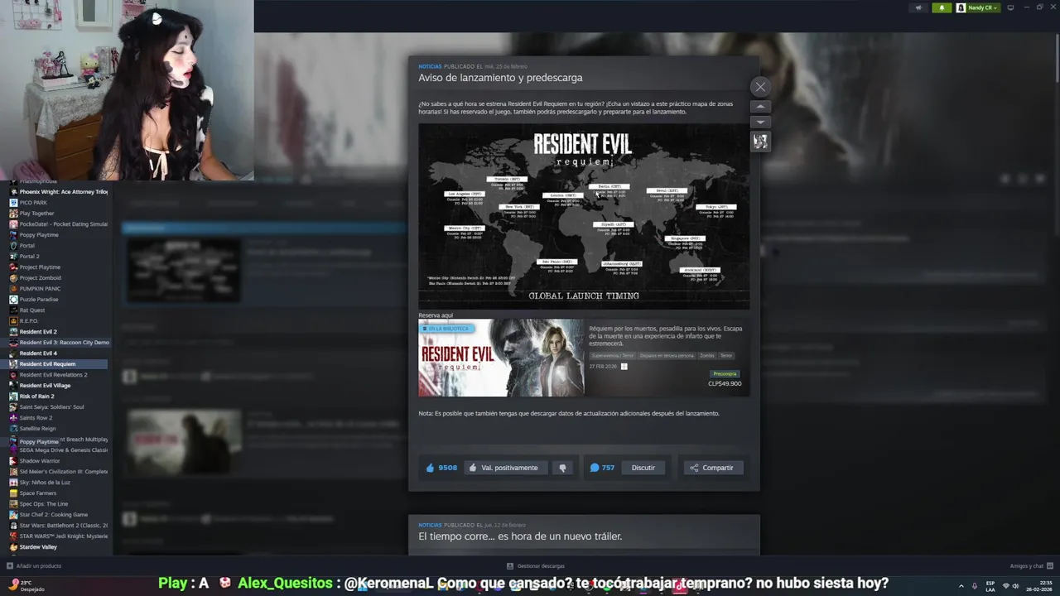This screenshot has width=1060, height=596.
Task: Open the 757 comments counter
Action: point(602,468)
